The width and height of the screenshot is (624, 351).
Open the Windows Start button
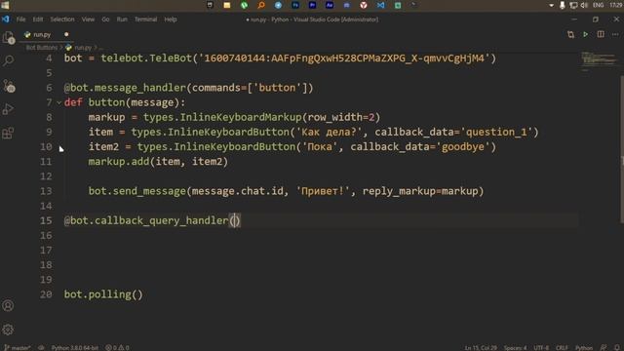(x=5, y=5)
